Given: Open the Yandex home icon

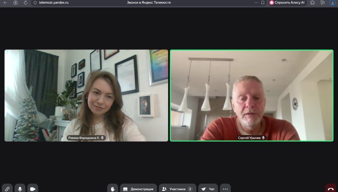Looking at the screenshot, I should click(x=16, y=3).
